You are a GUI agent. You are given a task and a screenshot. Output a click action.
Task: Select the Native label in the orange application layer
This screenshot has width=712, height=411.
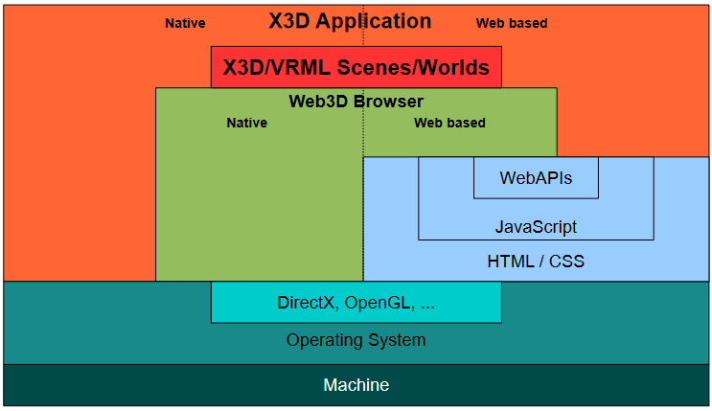pos(185,23)
